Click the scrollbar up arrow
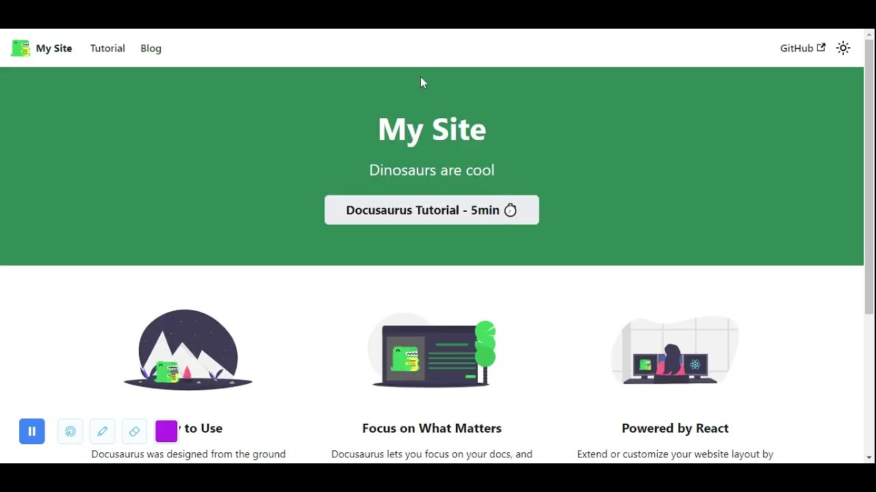 point(869,33)
